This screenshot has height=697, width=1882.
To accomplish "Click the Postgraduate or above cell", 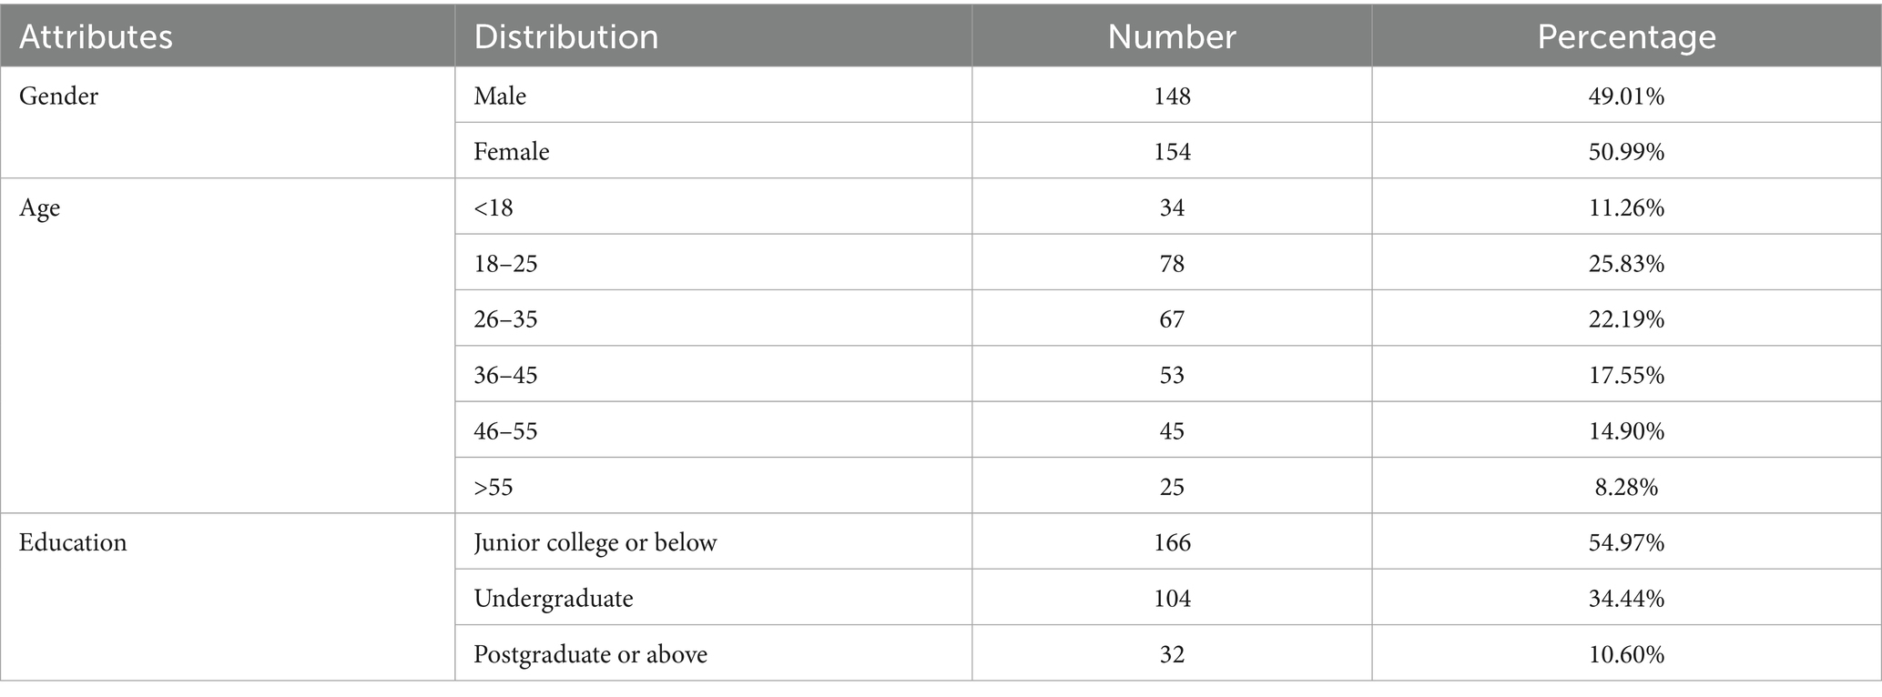I will pos(590,654).
